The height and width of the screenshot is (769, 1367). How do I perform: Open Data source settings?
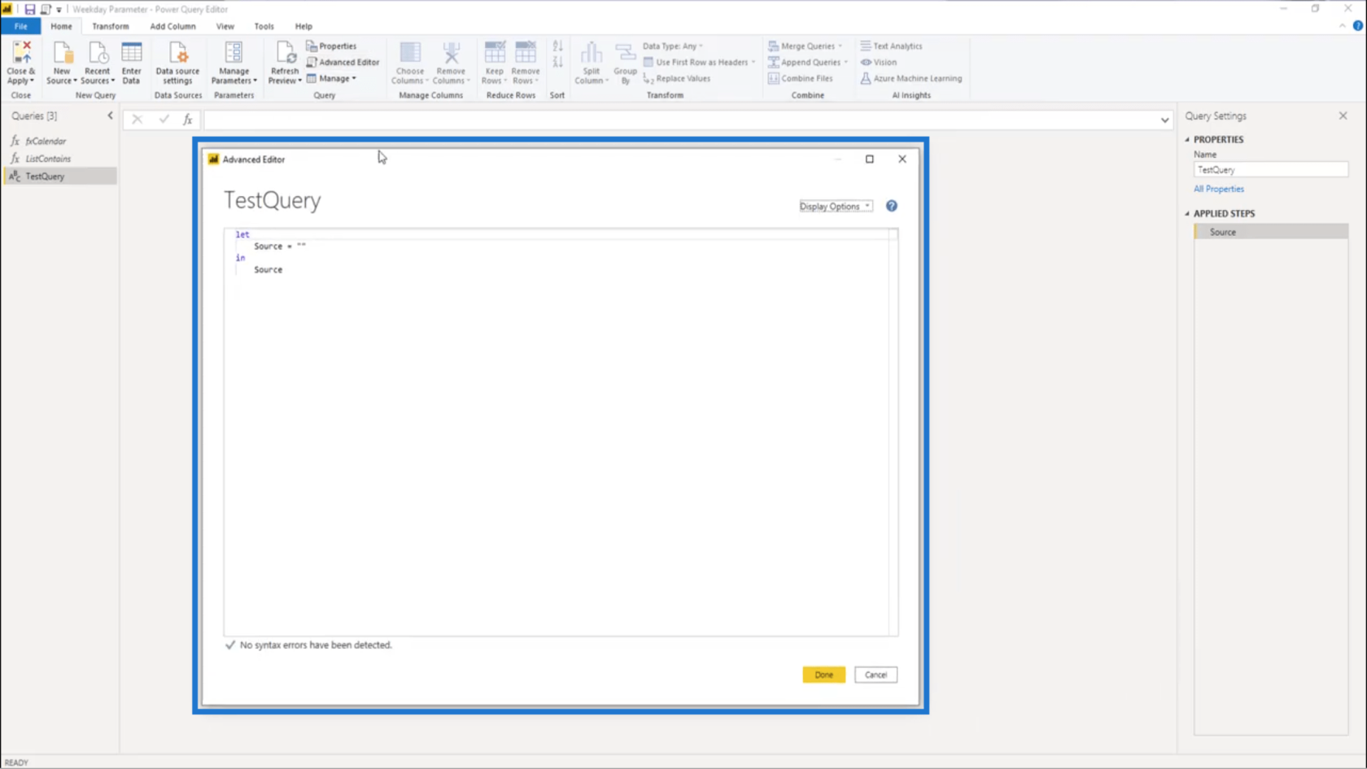(177, 63)
